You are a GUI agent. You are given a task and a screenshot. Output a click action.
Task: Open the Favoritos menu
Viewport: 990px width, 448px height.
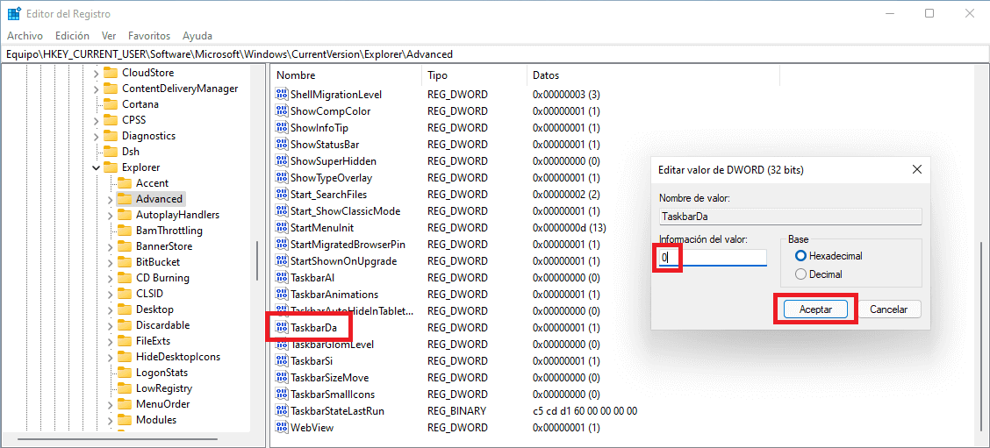point(149,36)
